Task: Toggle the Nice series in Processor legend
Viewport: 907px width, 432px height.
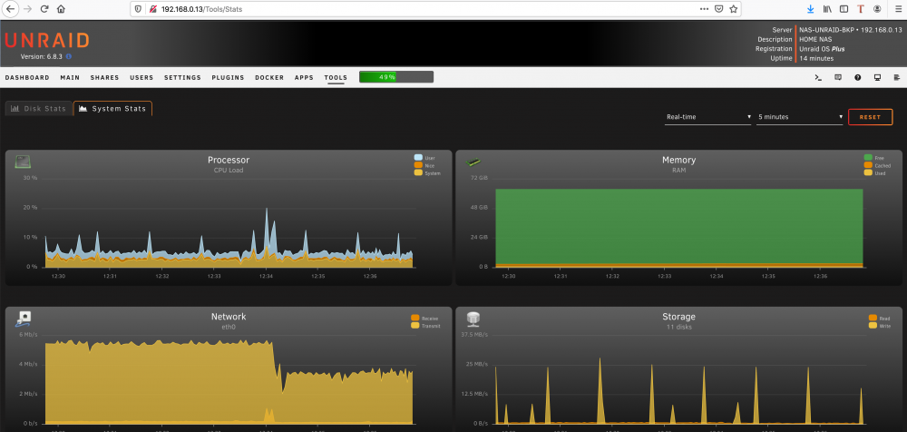Action: point(425,165)
